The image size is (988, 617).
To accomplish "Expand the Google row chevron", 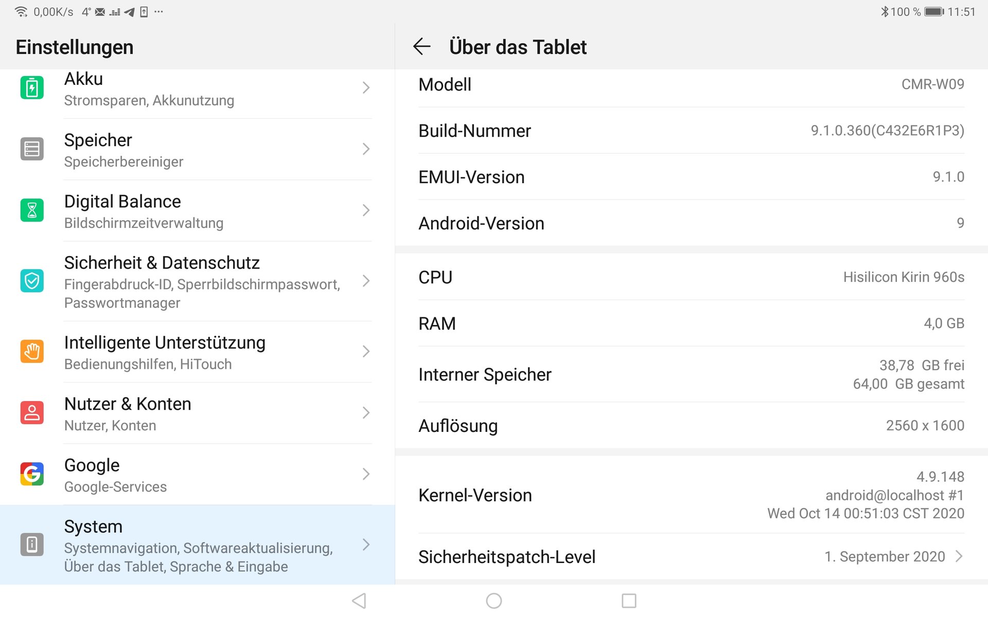I will coord(366,474).
